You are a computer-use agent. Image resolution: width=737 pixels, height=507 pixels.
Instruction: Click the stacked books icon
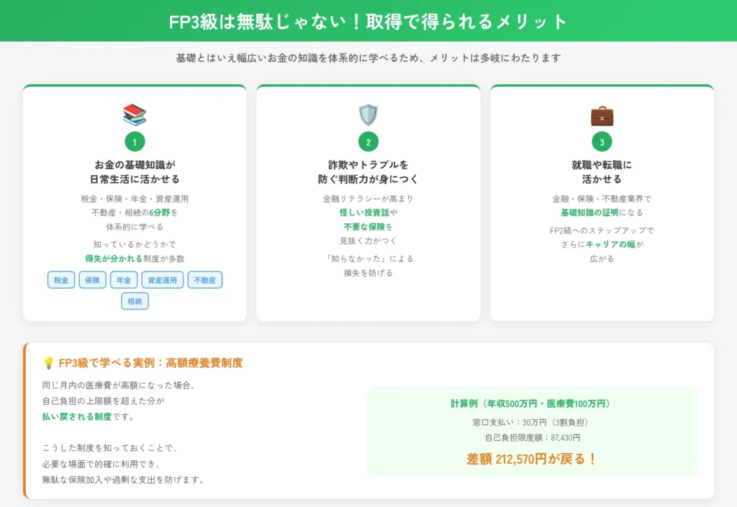coord(135,115)
